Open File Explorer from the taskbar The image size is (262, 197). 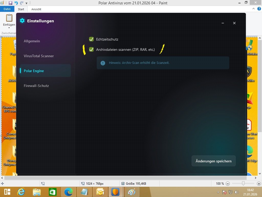click(x=37, y=192)
